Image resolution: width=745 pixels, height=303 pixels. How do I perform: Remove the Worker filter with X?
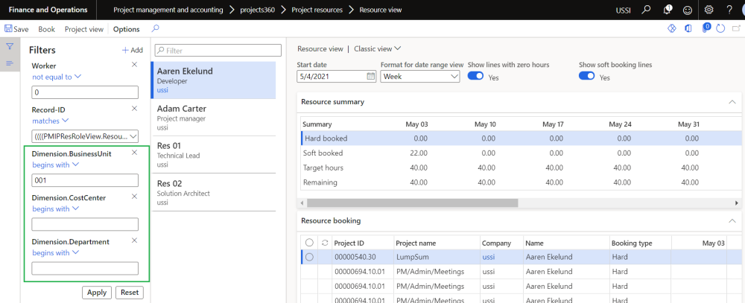click(x=134, y=65)
